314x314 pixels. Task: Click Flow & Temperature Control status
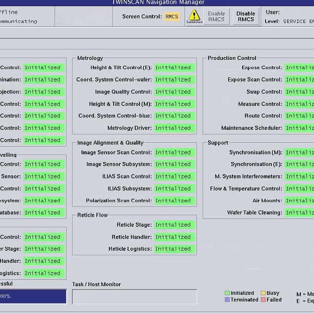[x=299, y=189]
